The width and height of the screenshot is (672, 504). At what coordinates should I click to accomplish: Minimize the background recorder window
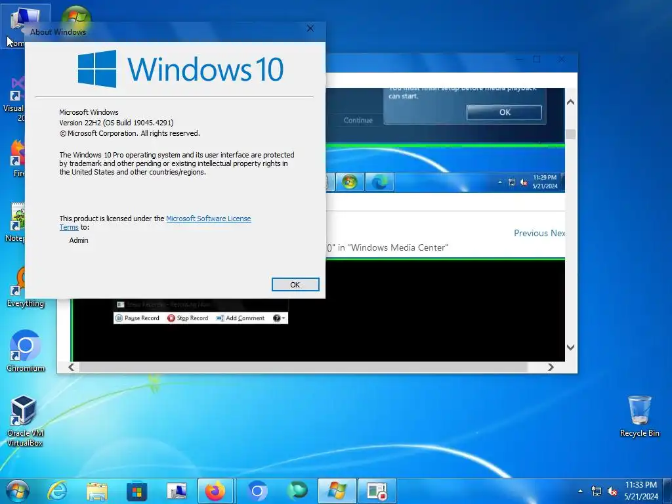click(520, 59)
